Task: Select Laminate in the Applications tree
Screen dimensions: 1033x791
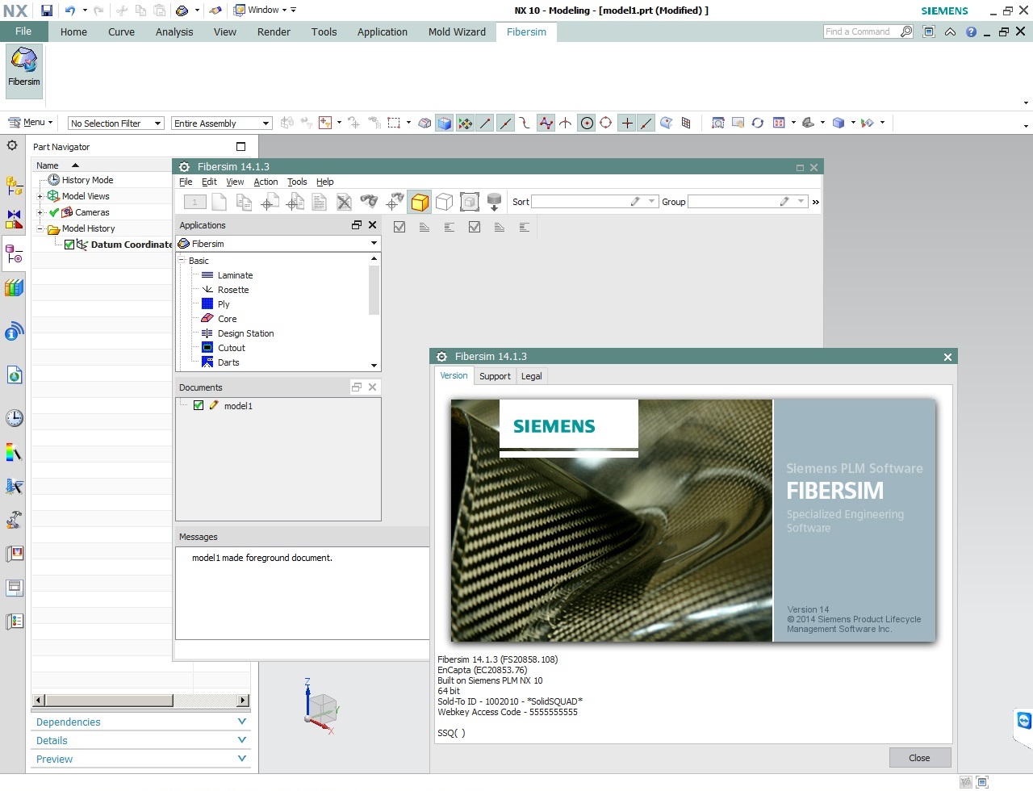Action: pyautogui.click(x=235, y=275)
